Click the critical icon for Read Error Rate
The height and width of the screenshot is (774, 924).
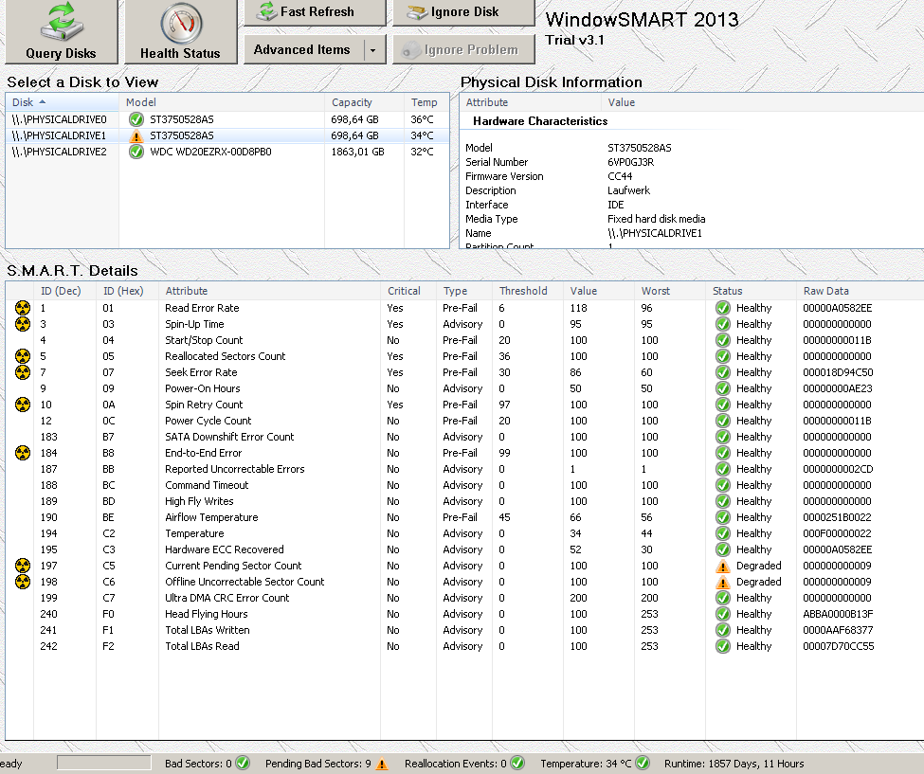coord(23,308)
